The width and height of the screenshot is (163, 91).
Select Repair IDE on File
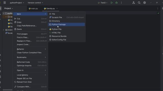(x=30, y=79)
